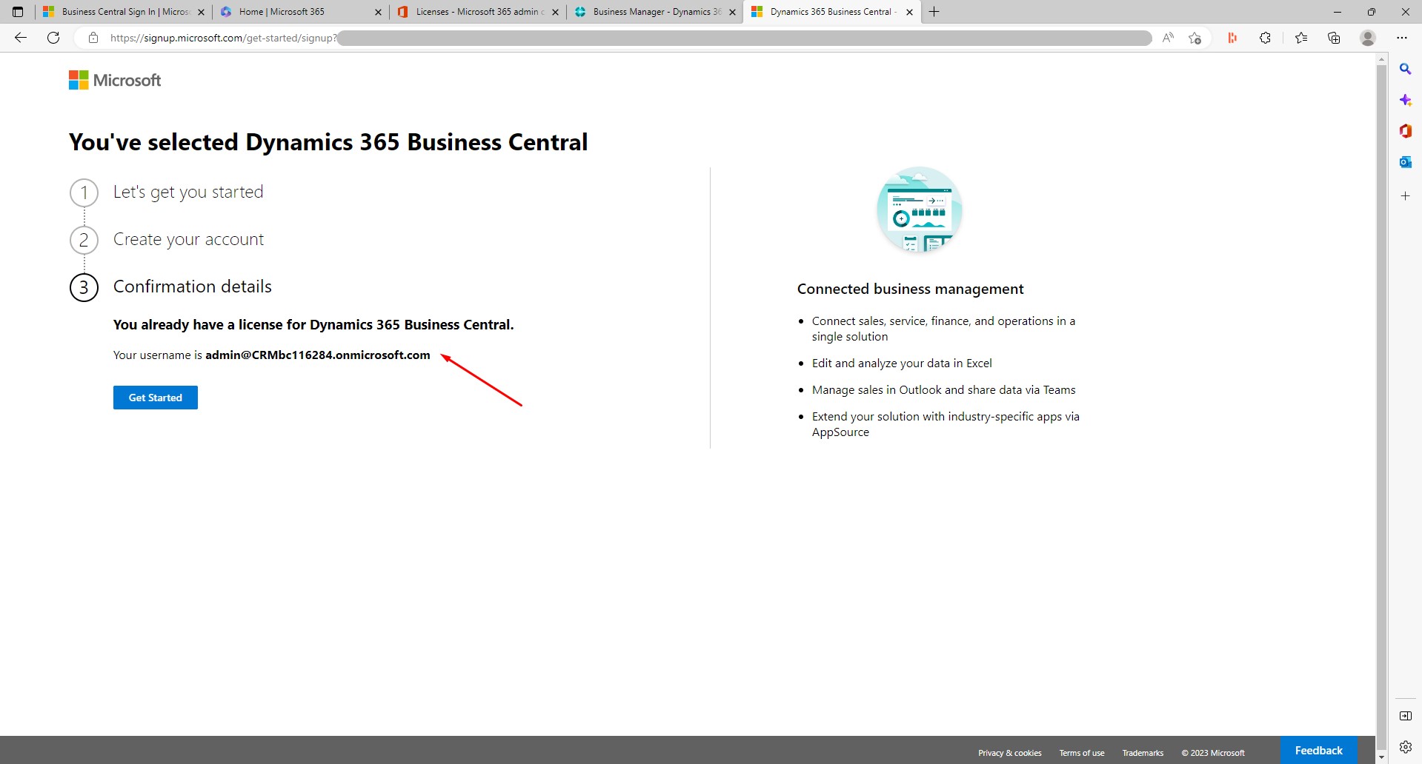The image size is (1422, 764).
Task: Click "Manage sales in Outlook" bullet text
Action: [x=943, y=390]
